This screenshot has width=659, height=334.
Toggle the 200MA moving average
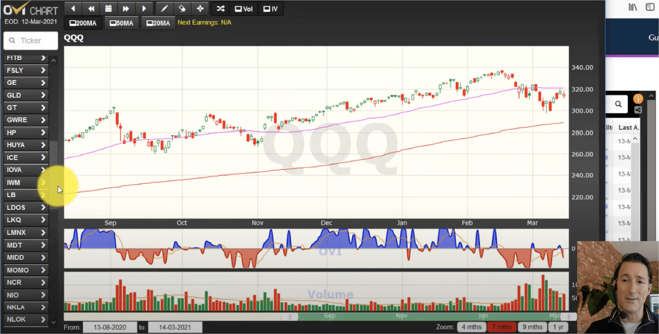[83, 23]
